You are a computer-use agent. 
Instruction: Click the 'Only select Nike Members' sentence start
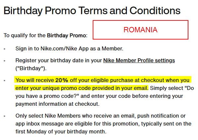pos(48,116)
